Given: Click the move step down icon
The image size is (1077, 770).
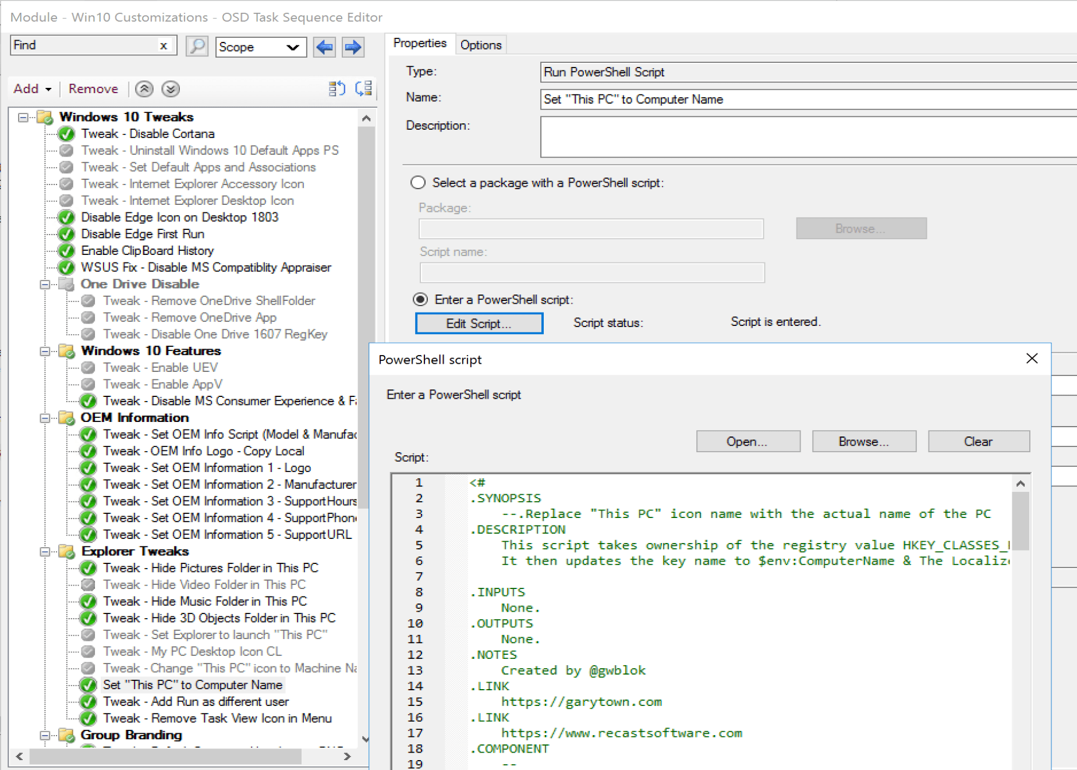Looking at the screenshot, I should point(171,89).
